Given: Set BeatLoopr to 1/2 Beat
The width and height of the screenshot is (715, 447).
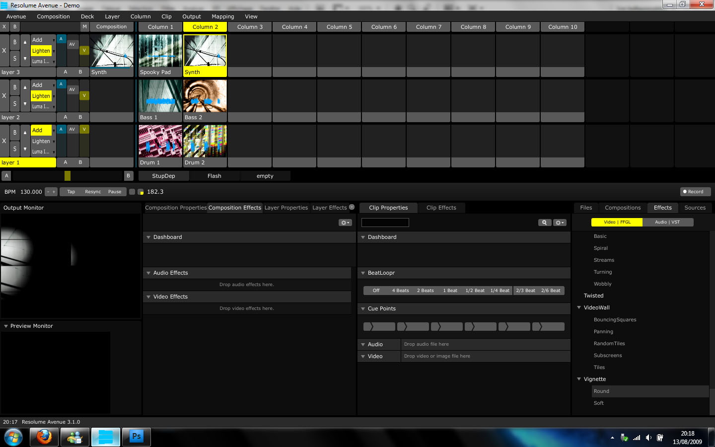Looking at the screenshot, I should 475,291.
